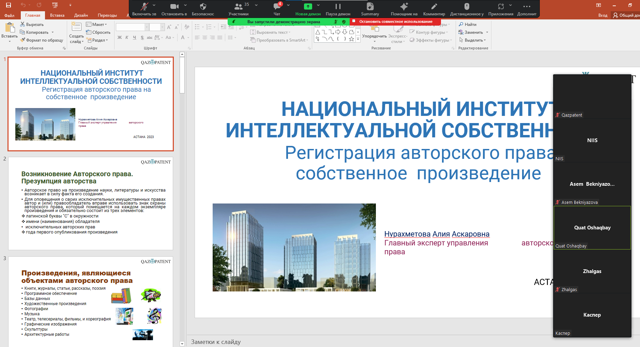Viewport: 640px width, 347px height.
Task: Open the Participants panel
Action: (239, 6)
